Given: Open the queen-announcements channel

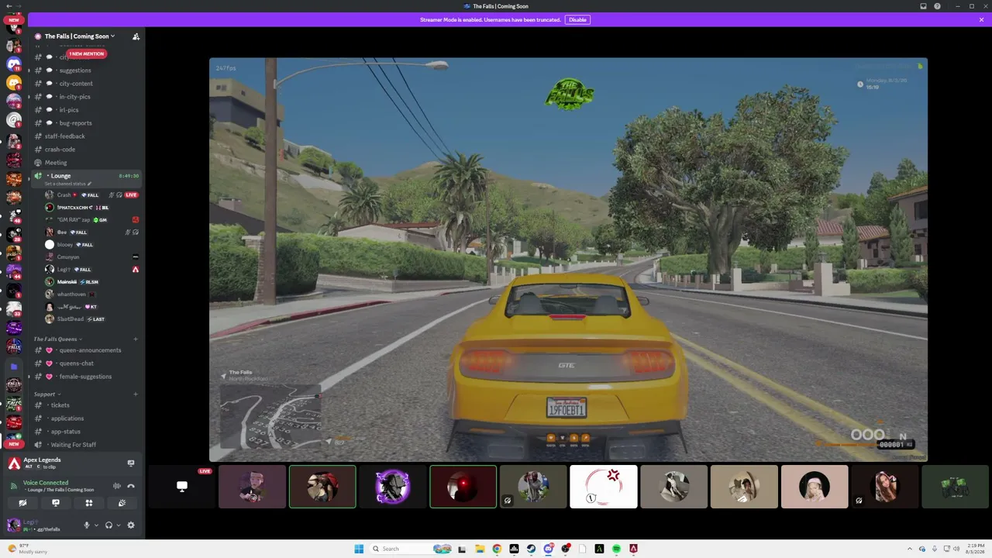Looking at the screenshot, I should pos(90,350).
